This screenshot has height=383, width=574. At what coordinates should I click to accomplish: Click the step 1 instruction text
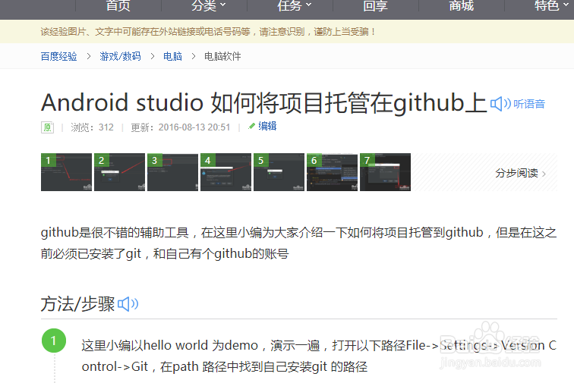319,356
